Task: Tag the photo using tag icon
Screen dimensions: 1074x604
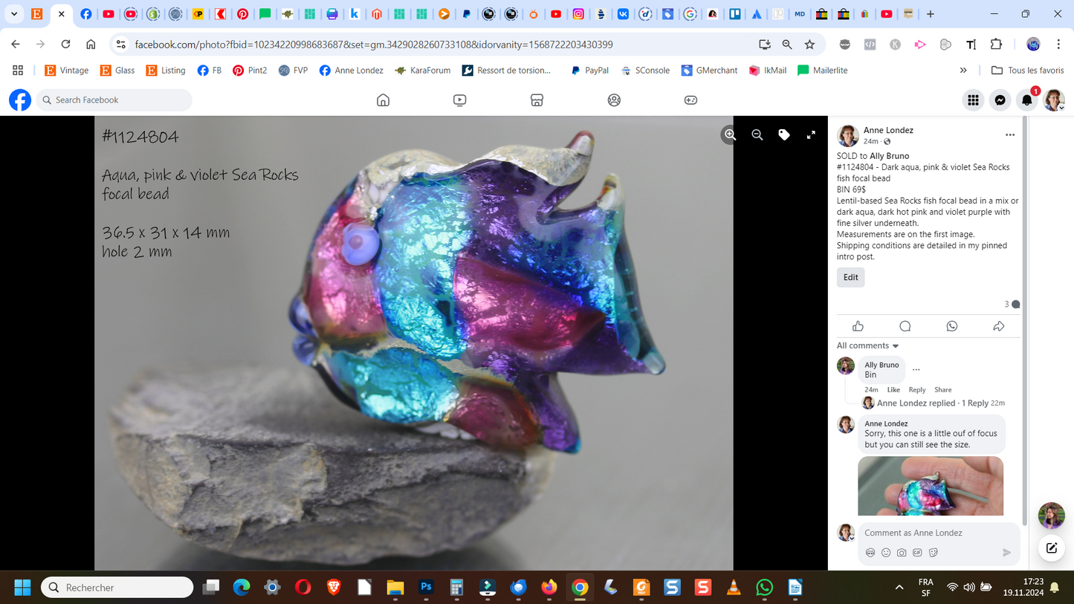Action: pos(784,134)
